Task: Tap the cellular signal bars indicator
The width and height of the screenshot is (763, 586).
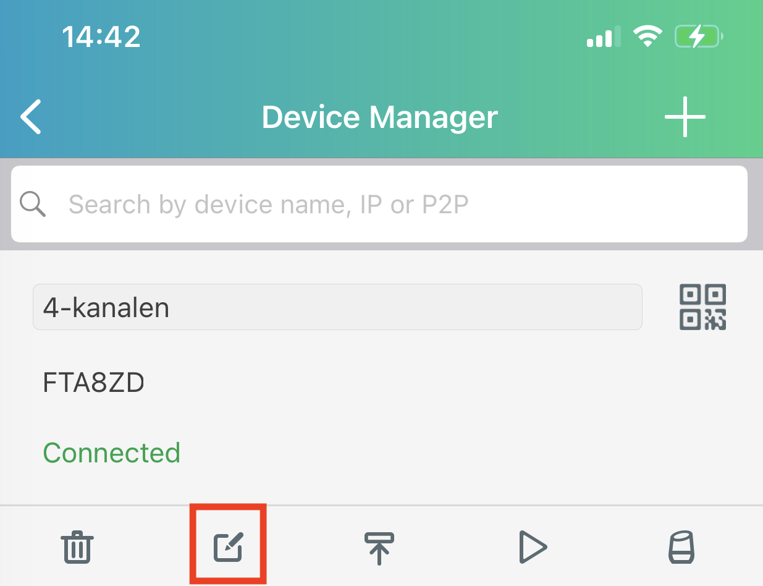Action: (x=603, y=38)
